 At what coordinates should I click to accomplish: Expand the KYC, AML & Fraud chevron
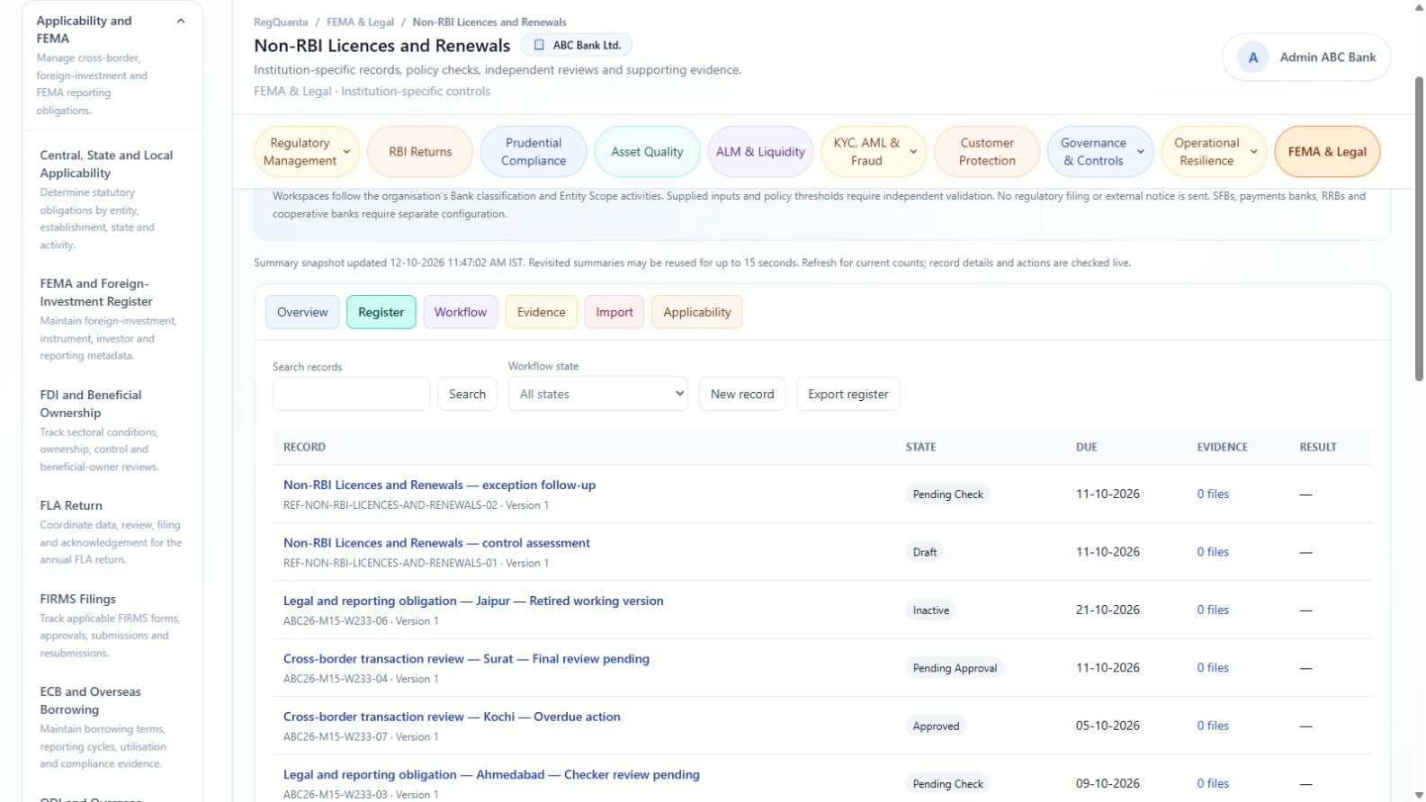coord(913,152)
